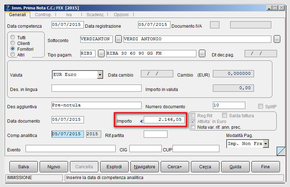Switch to the Generali tab
The width and height of the screenshot is (290, 187).
point(18,15)
